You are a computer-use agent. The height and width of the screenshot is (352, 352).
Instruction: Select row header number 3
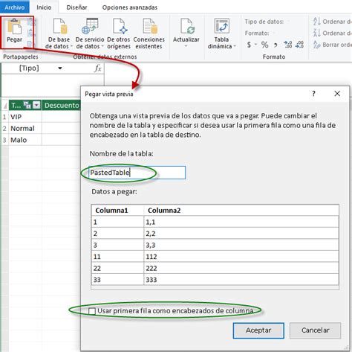click(4, 140)
